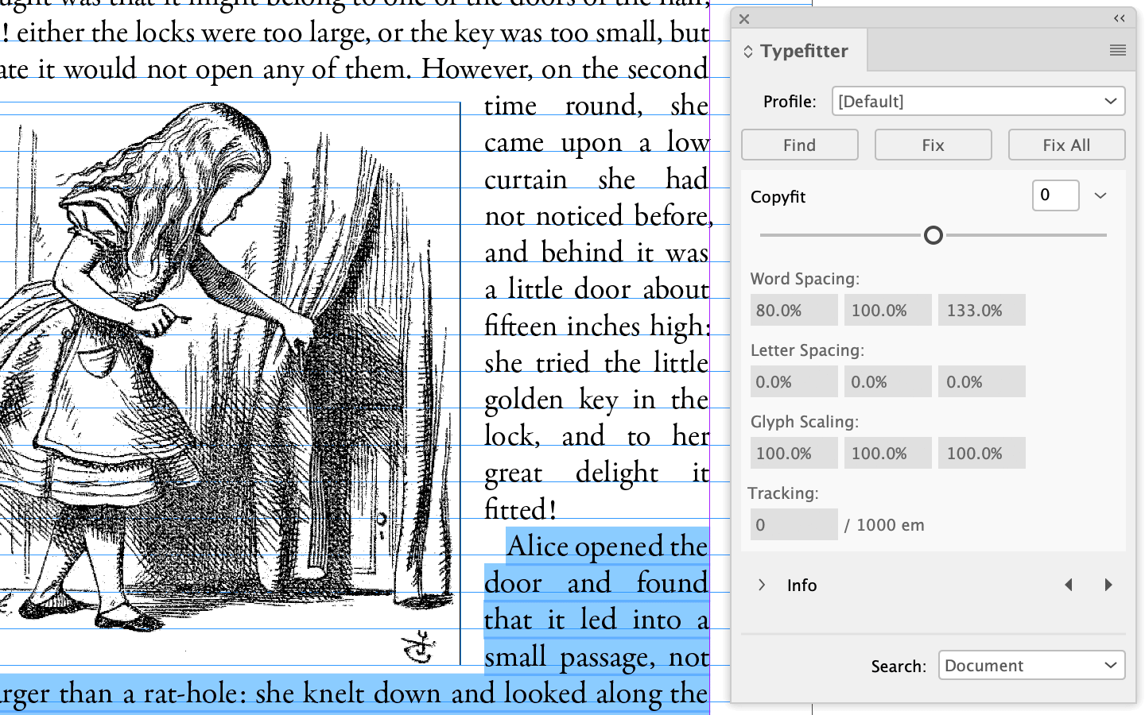Click the Copyfit value field
The height and width of the screenshot is (715, 1145).
[x=1055, y=195]
